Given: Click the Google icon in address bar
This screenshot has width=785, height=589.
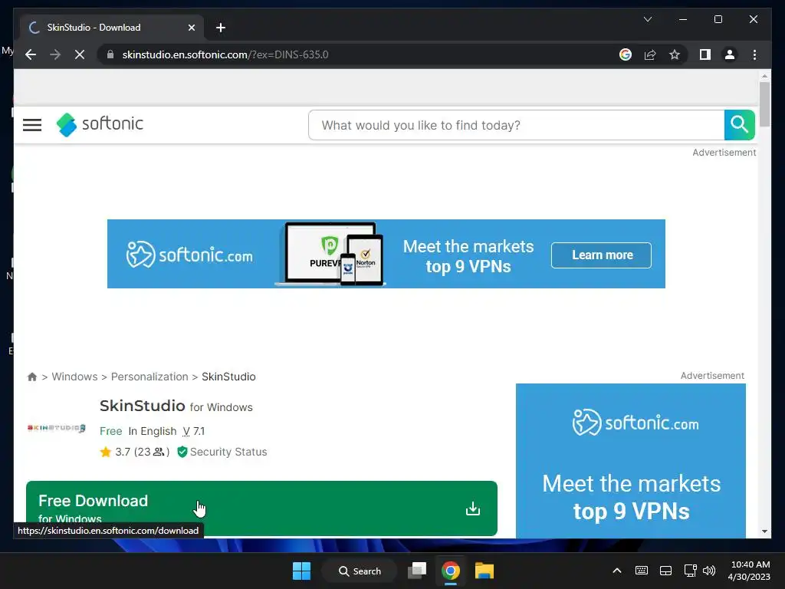Looking at the screenshot, I should (626, 54).
